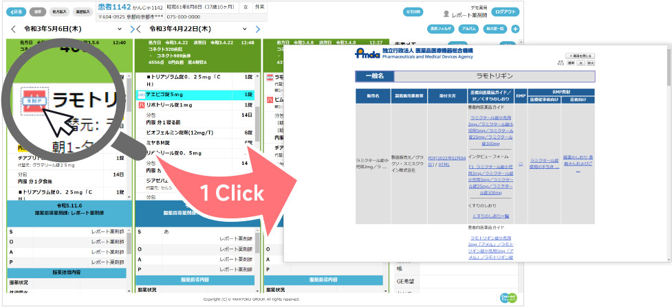Set PMDA text size to 特大
This screenshot has height=307, width=672.
pos(591,63)
